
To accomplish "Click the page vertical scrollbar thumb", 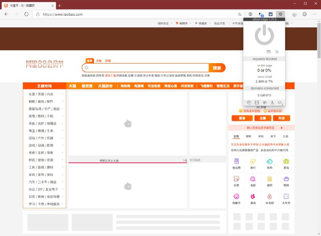I will click(319, 41).
